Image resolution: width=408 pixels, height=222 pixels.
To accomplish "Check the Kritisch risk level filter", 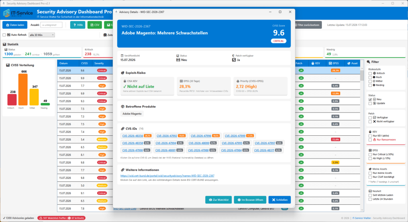I will (x=370, y=73).
